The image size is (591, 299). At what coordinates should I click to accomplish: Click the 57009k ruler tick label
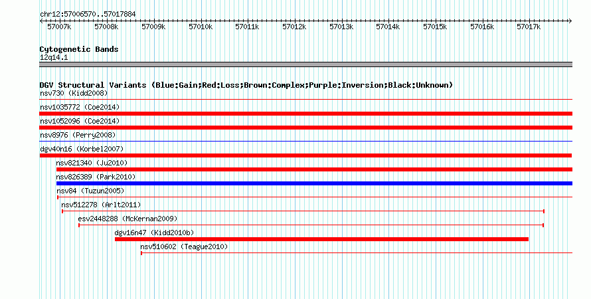(x=153, y=27)
